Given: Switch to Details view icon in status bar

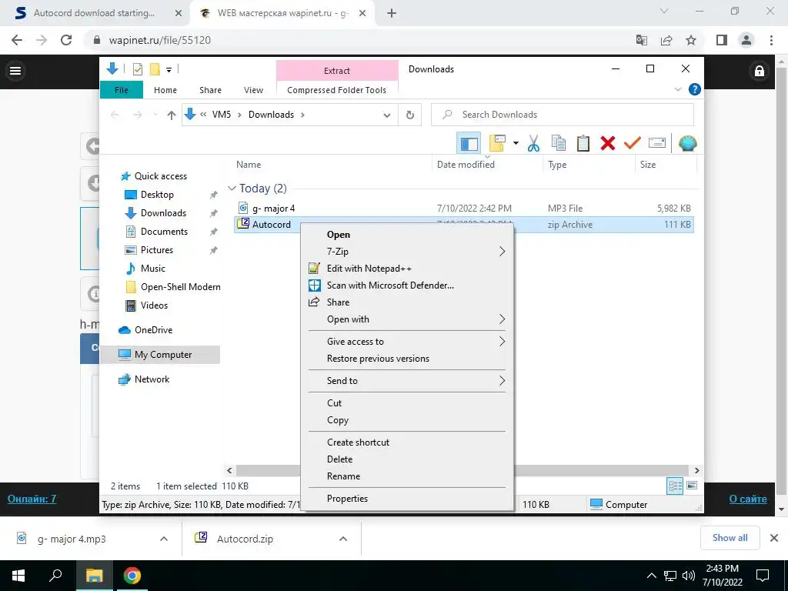Looking at the screenshot, I should (x=675, y=486).
